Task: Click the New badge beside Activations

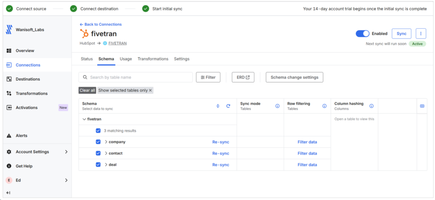Action: (63, 108)
